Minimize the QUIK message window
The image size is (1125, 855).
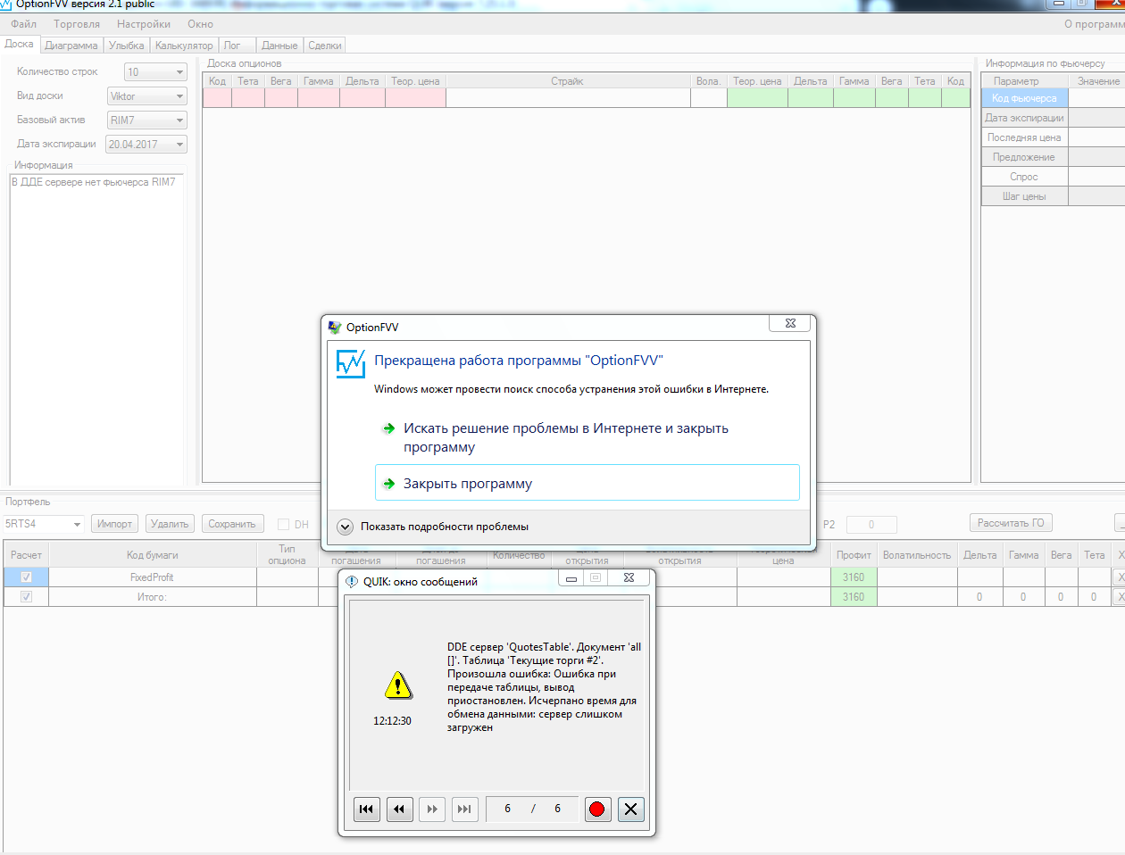571,578
